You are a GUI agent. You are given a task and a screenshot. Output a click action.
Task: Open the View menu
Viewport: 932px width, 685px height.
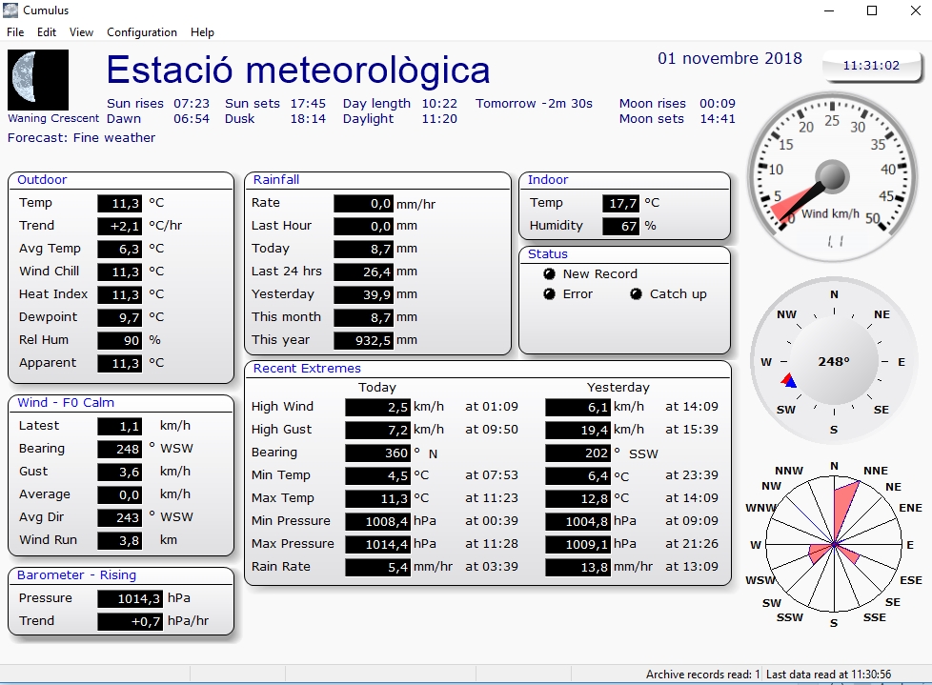(82, 31)
